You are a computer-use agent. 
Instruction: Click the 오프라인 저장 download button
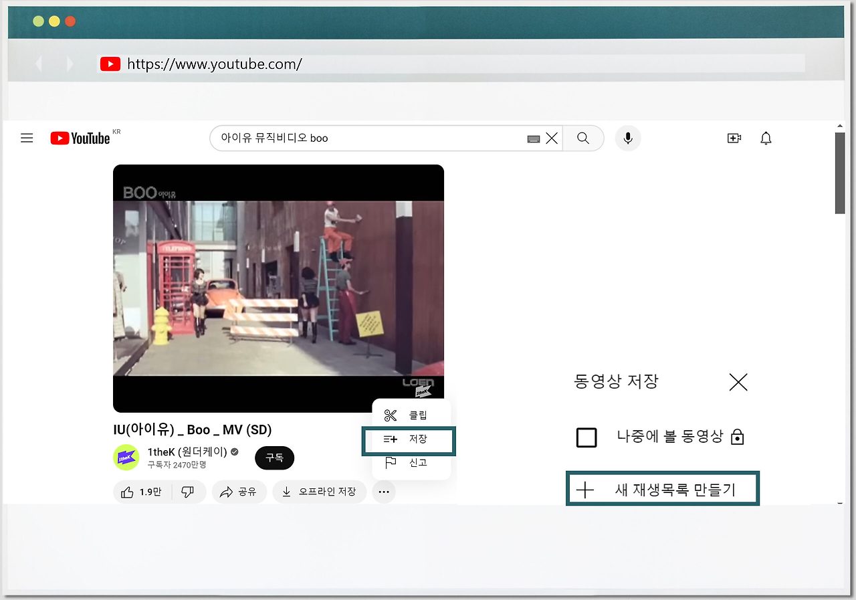click(320, 492)
